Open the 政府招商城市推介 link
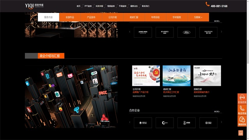This screenshot has width=249, height=140. coord(202,92)
